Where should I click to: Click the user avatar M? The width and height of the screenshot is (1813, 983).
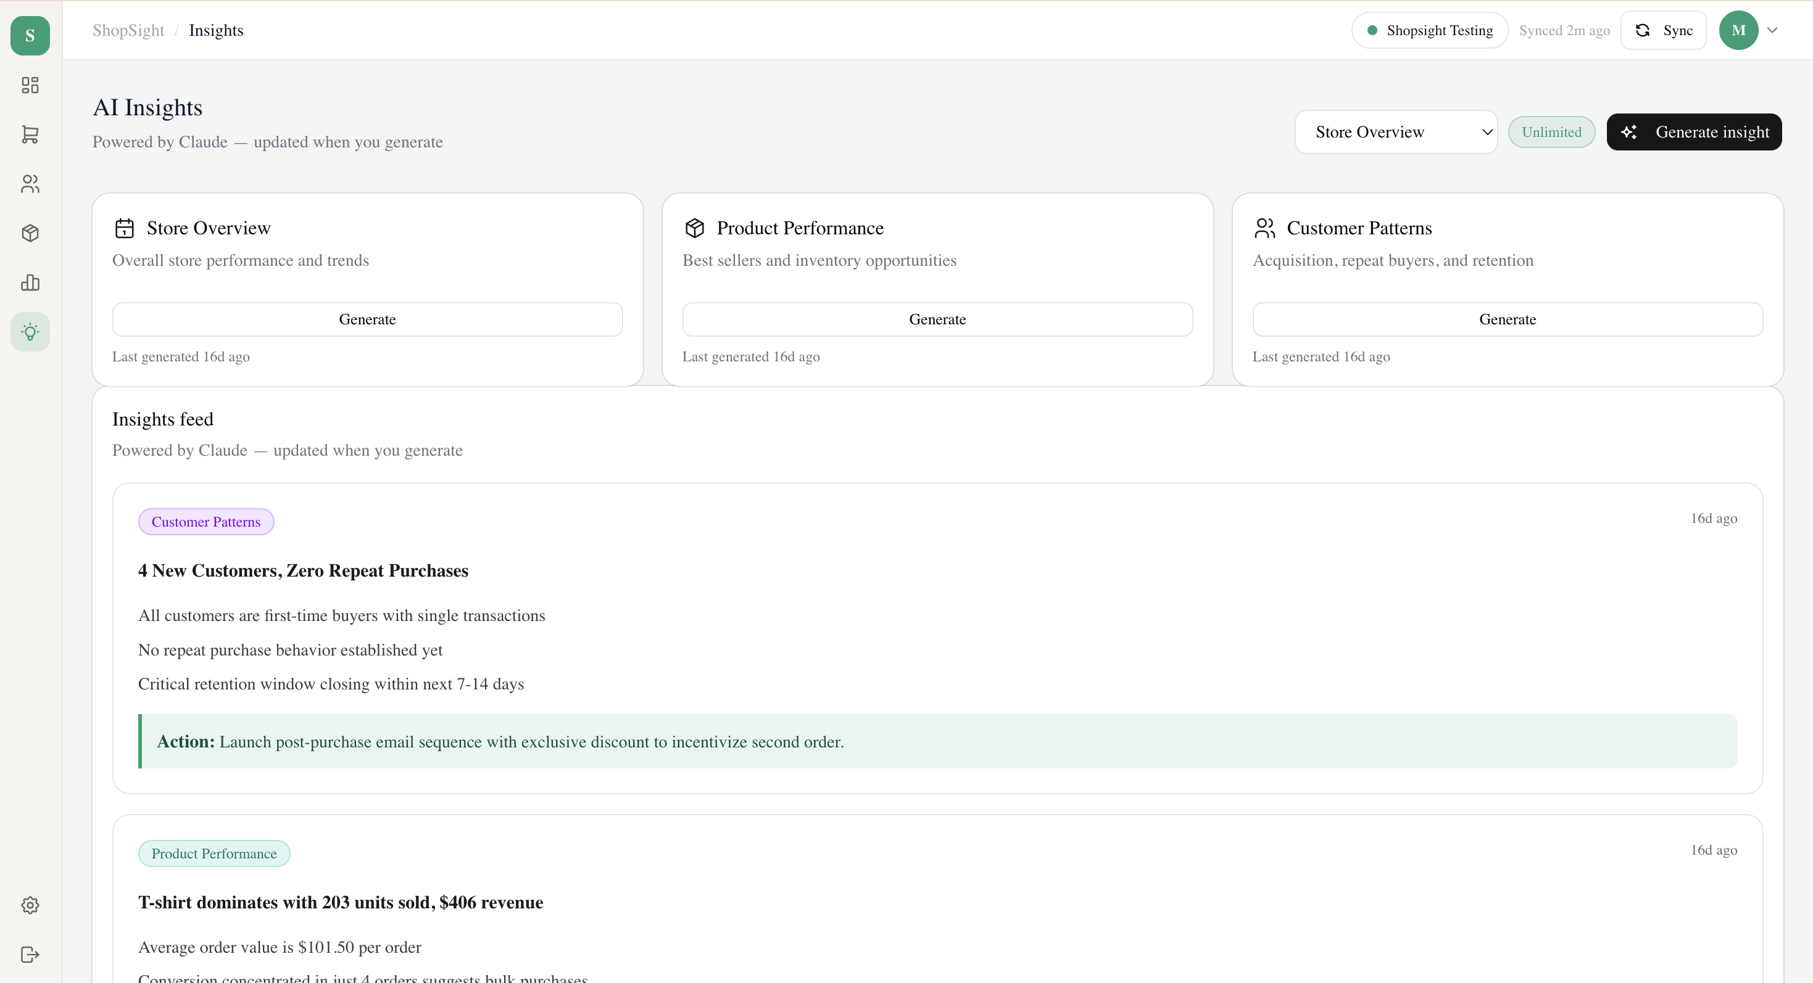pos(1738,30)
